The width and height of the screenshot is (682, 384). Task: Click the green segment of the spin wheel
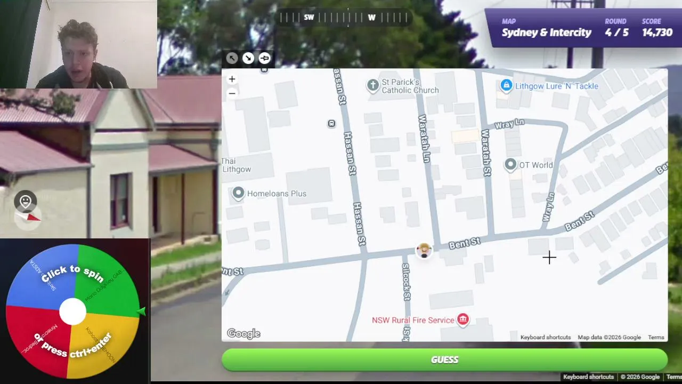(x=107, y=280)
